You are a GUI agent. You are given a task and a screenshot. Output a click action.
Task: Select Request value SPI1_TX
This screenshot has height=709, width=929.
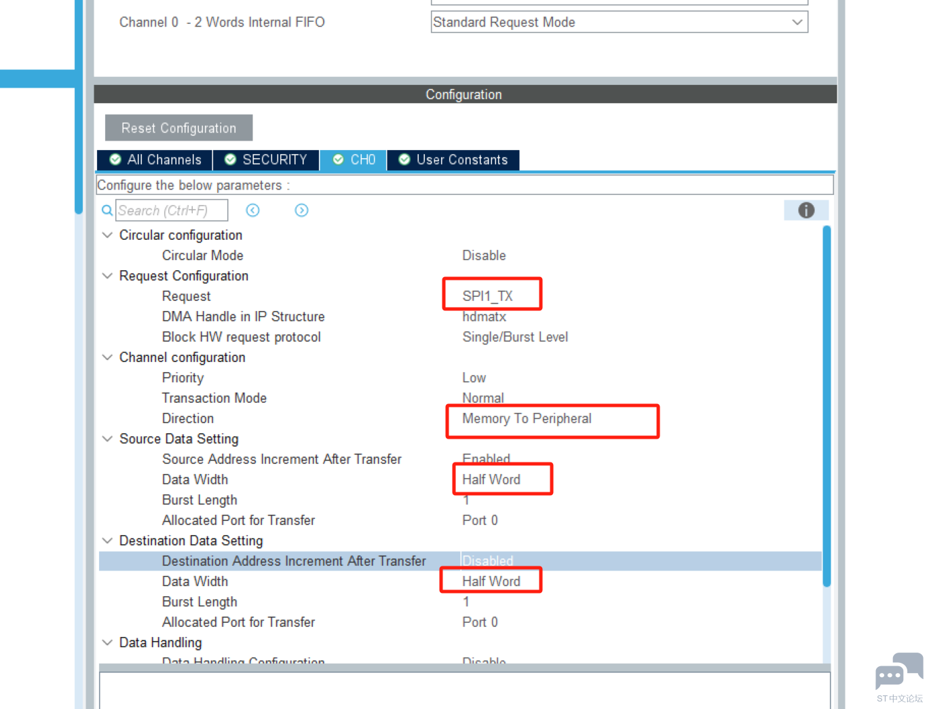(x=487, y=296)
